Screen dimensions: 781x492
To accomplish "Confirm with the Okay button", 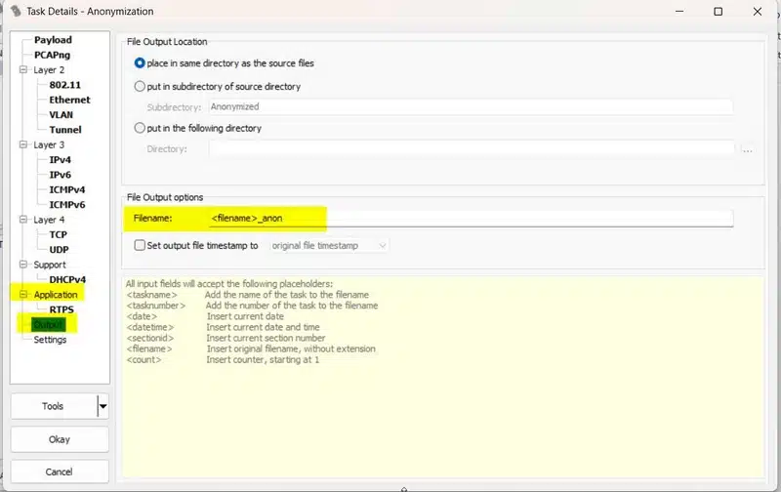I will point(60,439).
